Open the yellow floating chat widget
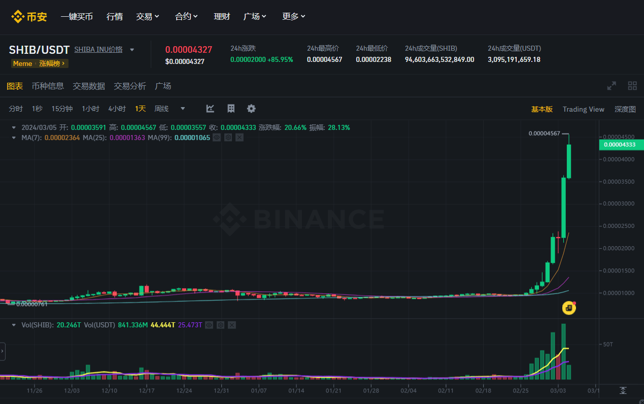This screenshot has height=404, width=644. pos(569,308)
